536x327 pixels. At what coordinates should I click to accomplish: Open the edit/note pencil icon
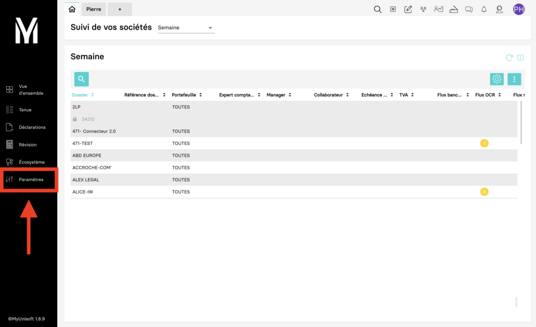pyautogui.click(x=408, y=9)
